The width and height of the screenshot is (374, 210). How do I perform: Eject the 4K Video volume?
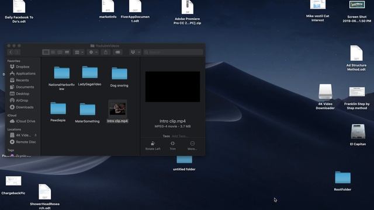[36, 135]
